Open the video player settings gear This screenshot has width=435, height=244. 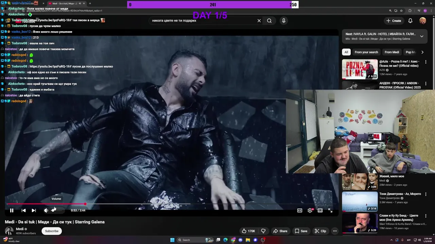310,210
